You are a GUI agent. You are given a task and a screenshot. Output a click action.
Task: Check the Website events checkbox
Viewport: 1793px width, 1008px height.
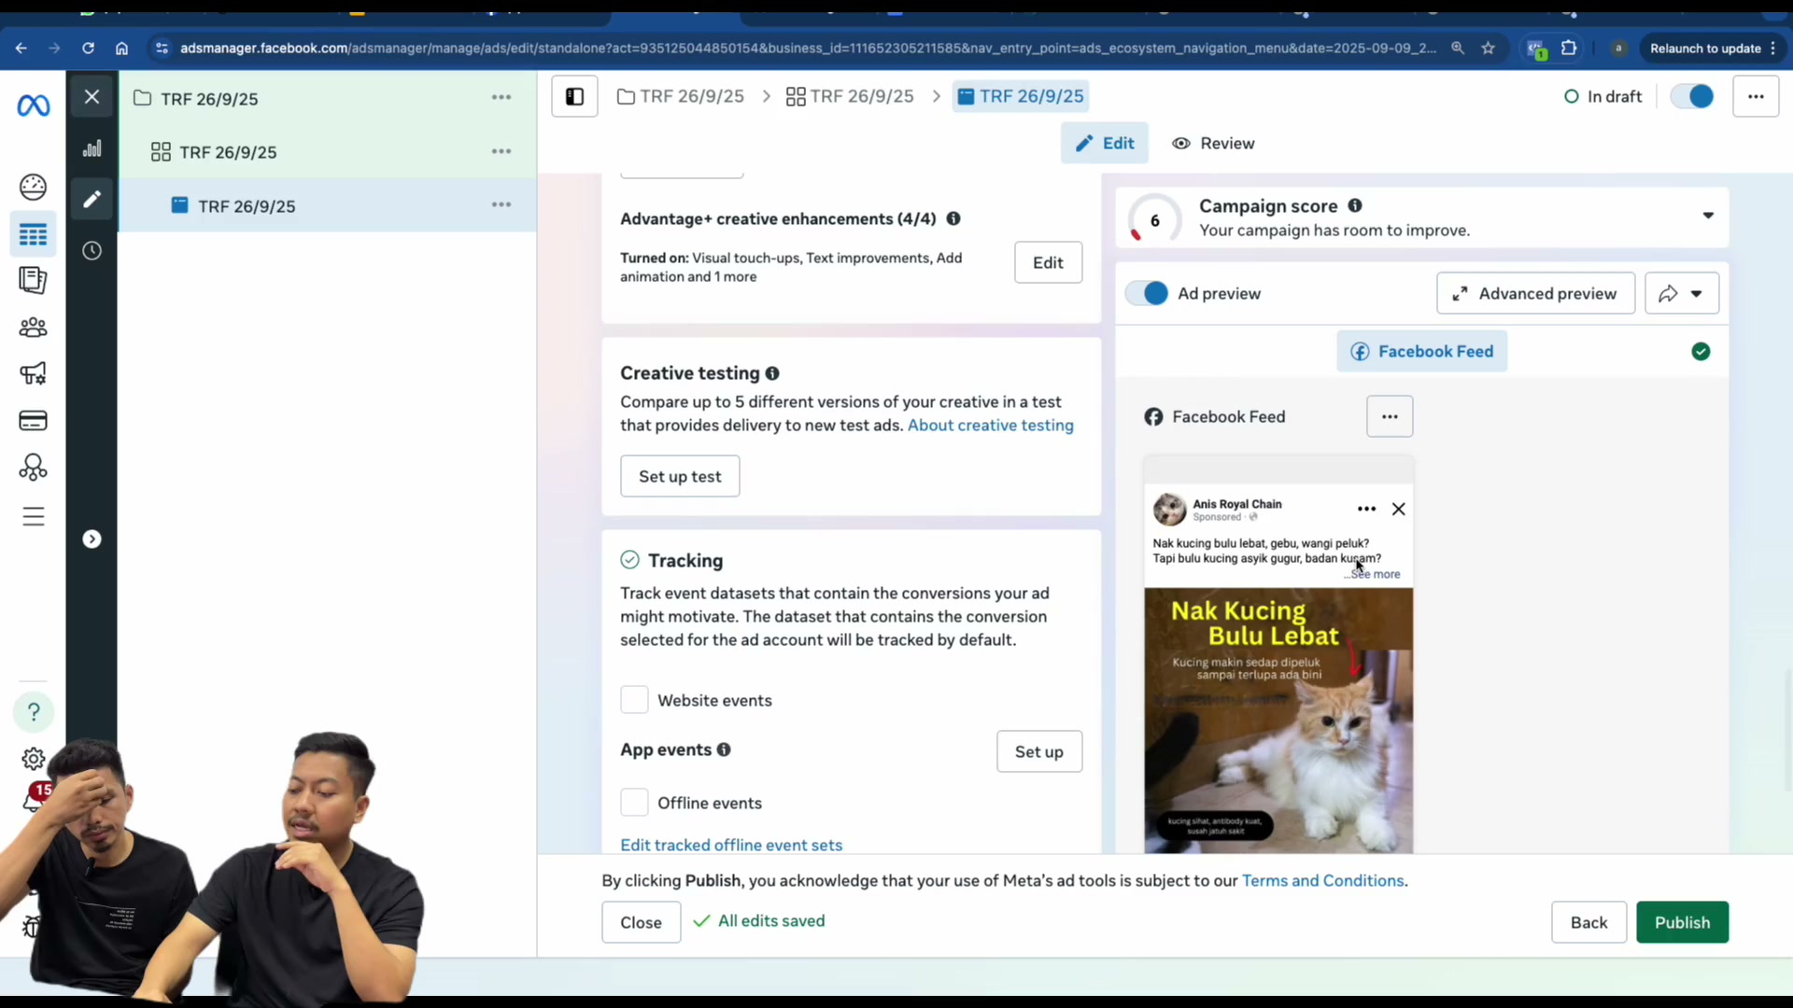coord(634,700)
